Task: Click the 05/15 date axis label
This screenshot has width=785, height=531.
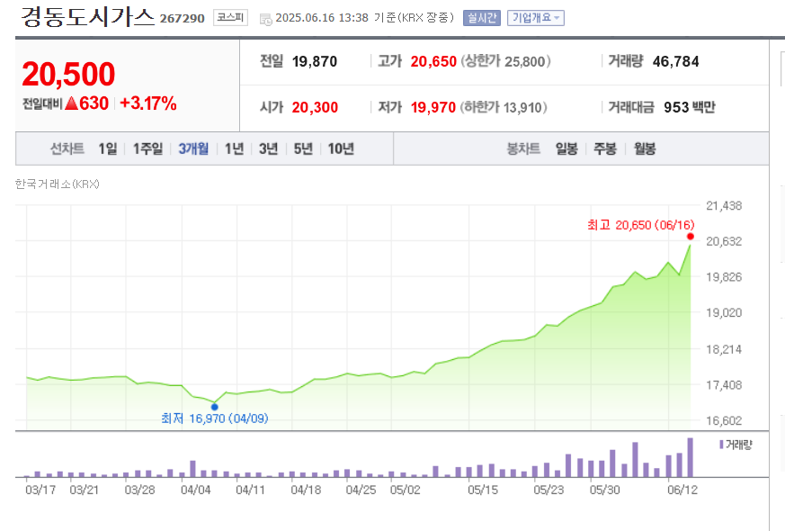Action: 483,490
